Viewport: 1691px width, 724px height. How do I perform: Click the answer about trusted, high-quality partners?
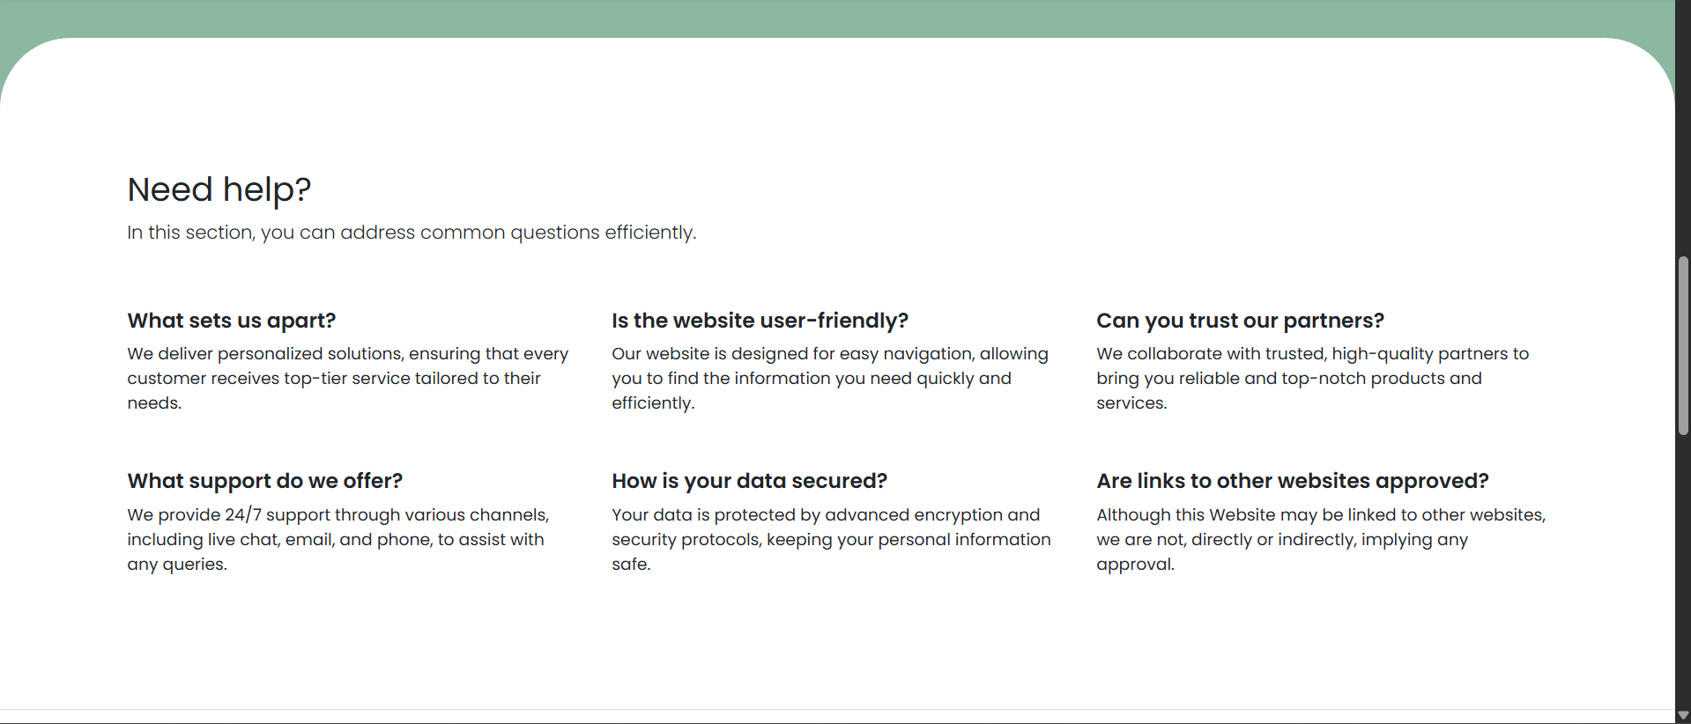(1312, 378)
